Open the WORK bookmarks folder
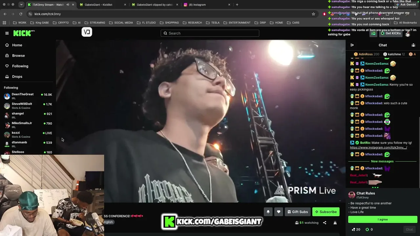420x236 pixels. [20, 23]
